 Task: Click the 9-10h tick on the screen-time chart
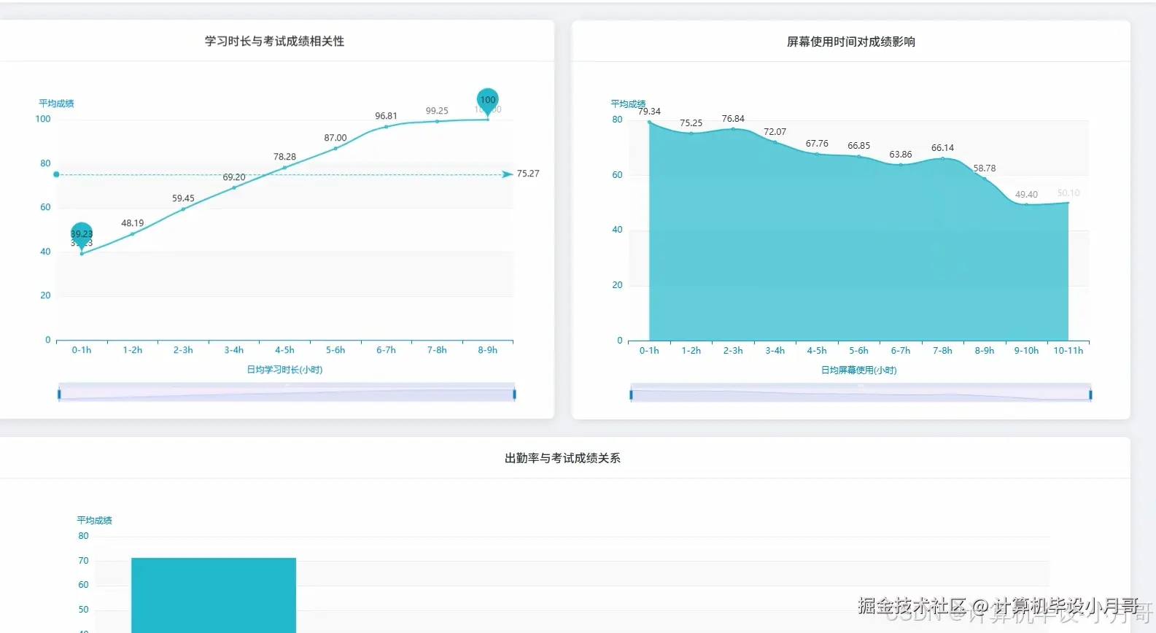click(1026, 351)
